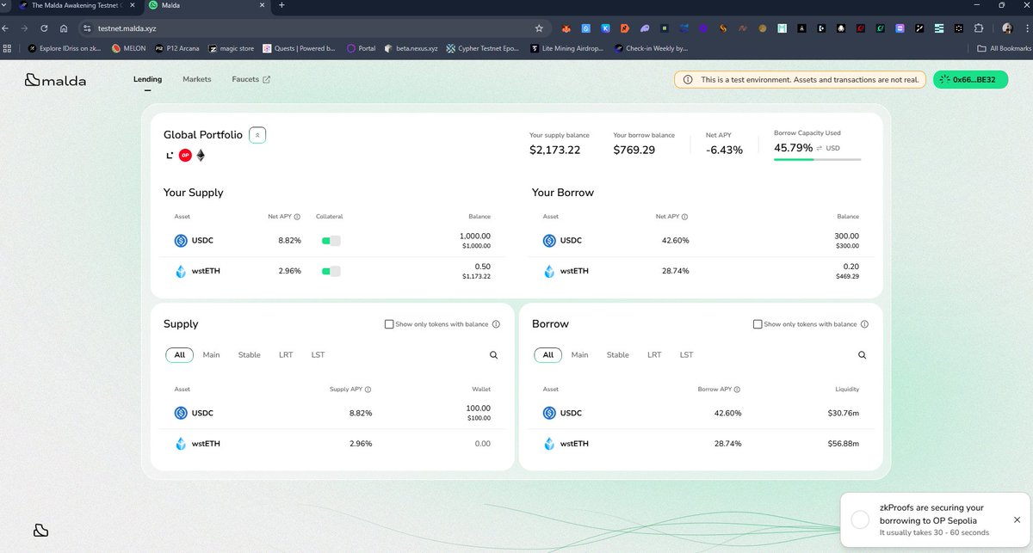Click the info icon beside Supply APY header
This screenshot has width=1033, height=553.
tap(368, 389)
